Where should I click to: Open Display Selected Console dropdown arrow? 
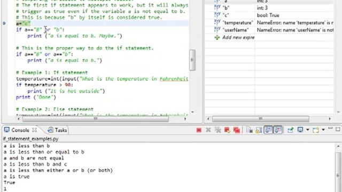click(x=308, y=130)
